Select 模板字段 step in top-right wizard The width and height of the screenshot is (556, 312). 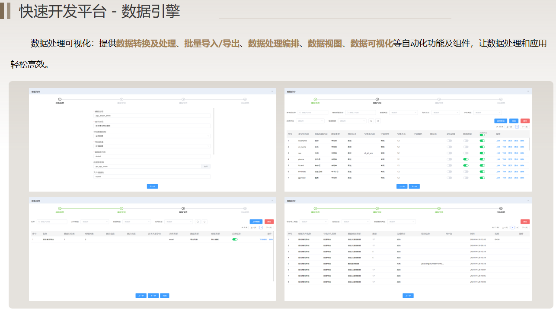(x=377, y=100)
